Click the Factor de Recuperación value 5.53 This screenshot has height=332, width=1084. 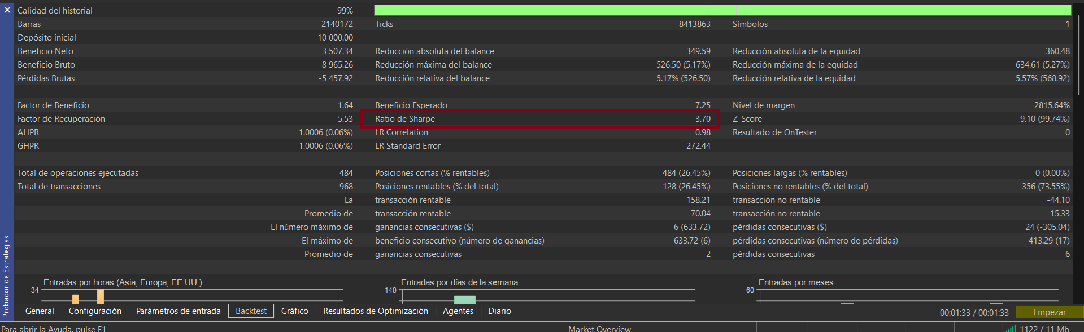coord(345,119)
